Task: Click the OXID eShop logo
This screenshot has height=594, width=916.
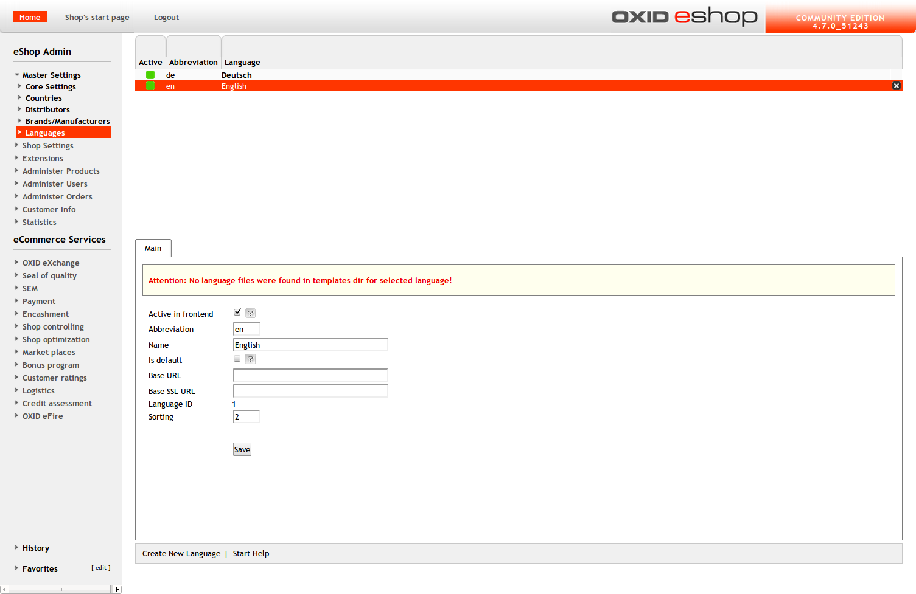Action: [x=684, y=16]
